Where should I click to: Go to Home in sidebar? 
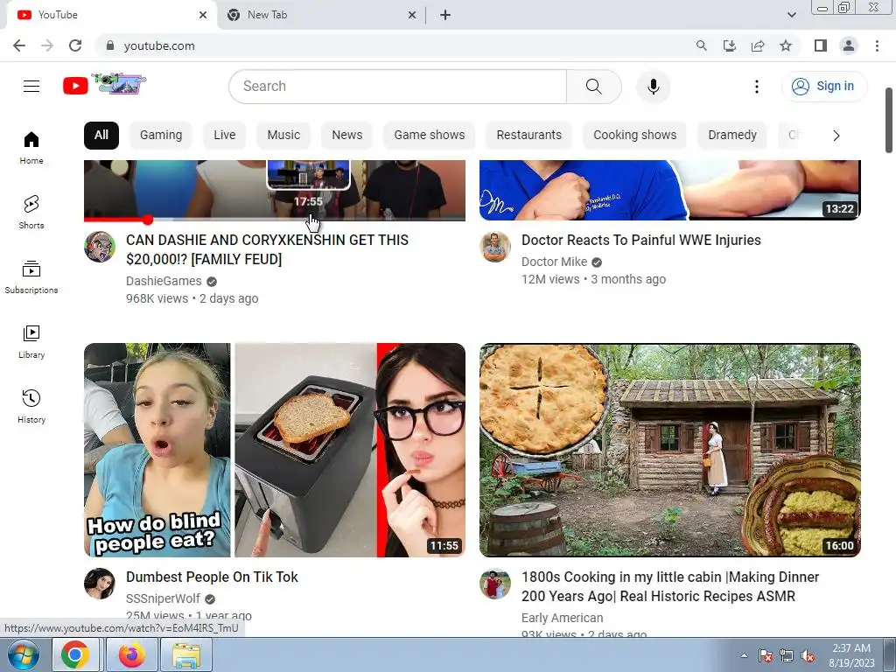click(x=31, y=148)
